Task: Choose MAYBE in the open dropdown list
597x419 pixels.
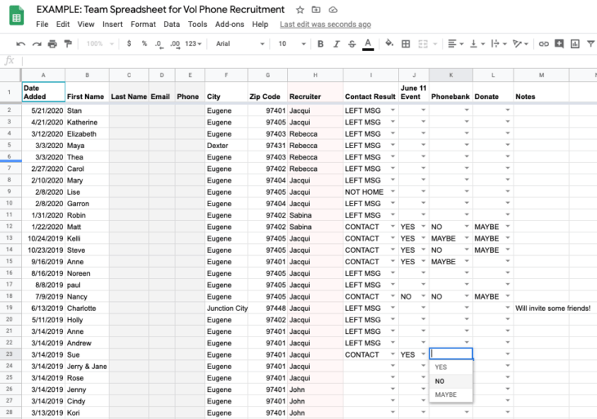Action: click(451, 394)
